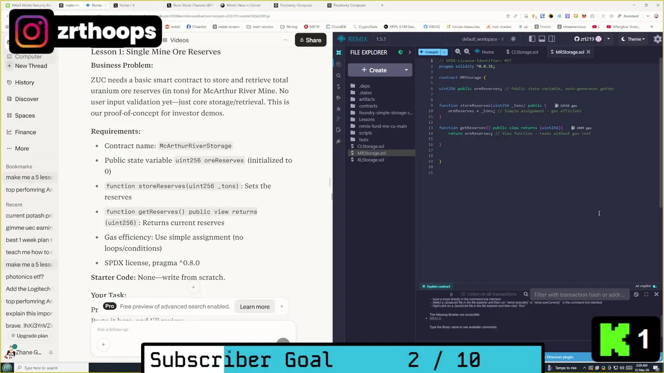Select the MRStorage.sol editor tab
664x373 pixels.
(570, 52)
